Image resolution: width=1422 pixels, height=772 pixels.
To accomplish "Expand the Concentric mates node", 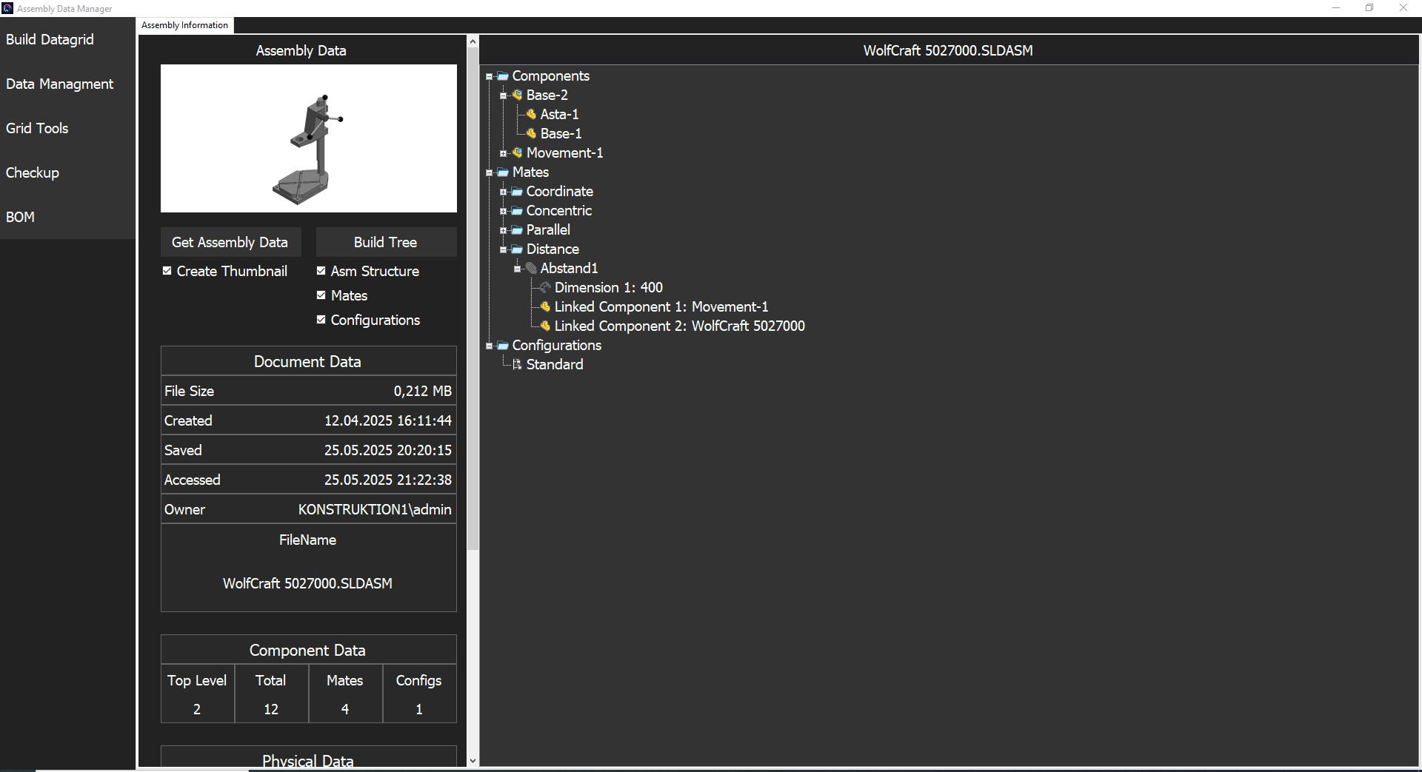I will (503, 211).
